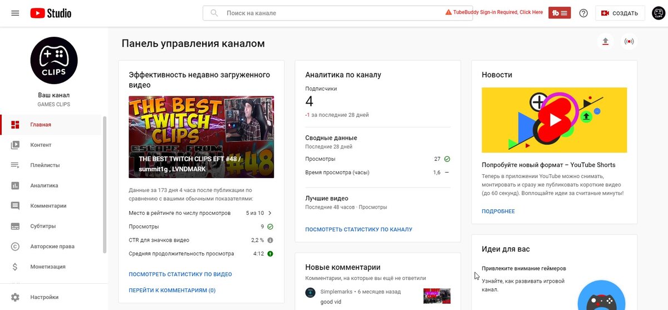Click green check icon beside Просмотры 9

(x=270, y=227)
